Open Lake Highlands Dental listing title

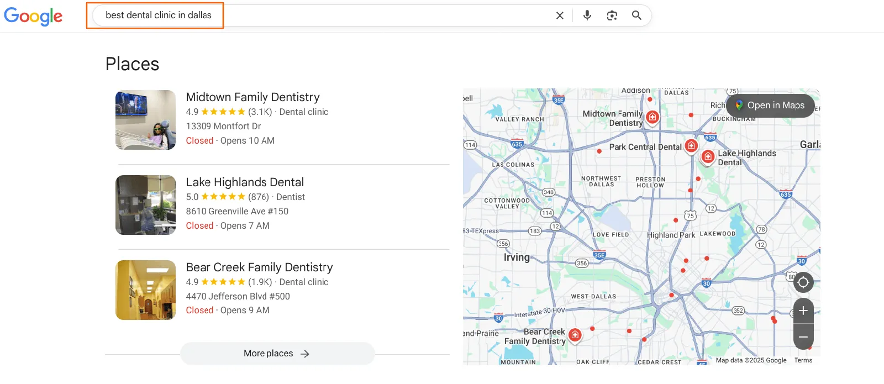click(245, 182)
